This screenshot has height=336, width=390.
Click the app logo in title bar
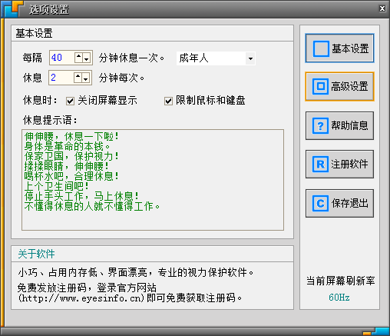click(12, 8)
